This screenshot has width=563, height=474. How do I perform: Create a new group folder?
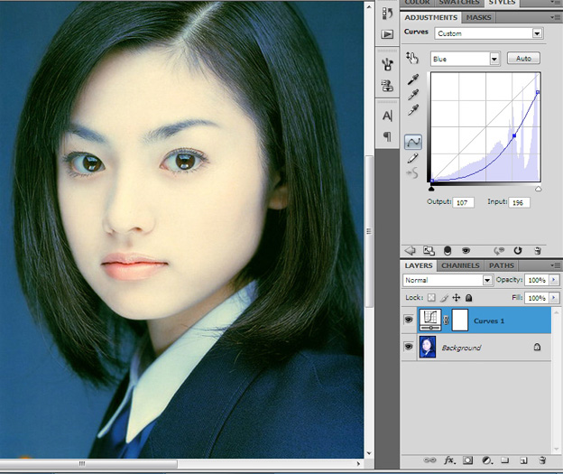click(x=505, y=460)
